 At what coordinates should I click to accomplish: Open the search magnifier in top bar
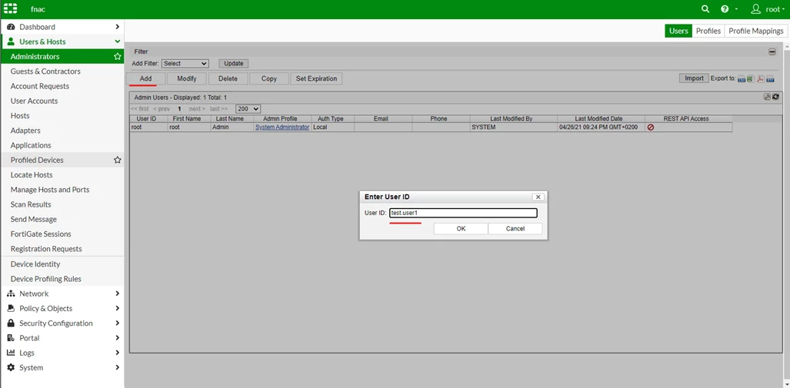coord(705,9)
